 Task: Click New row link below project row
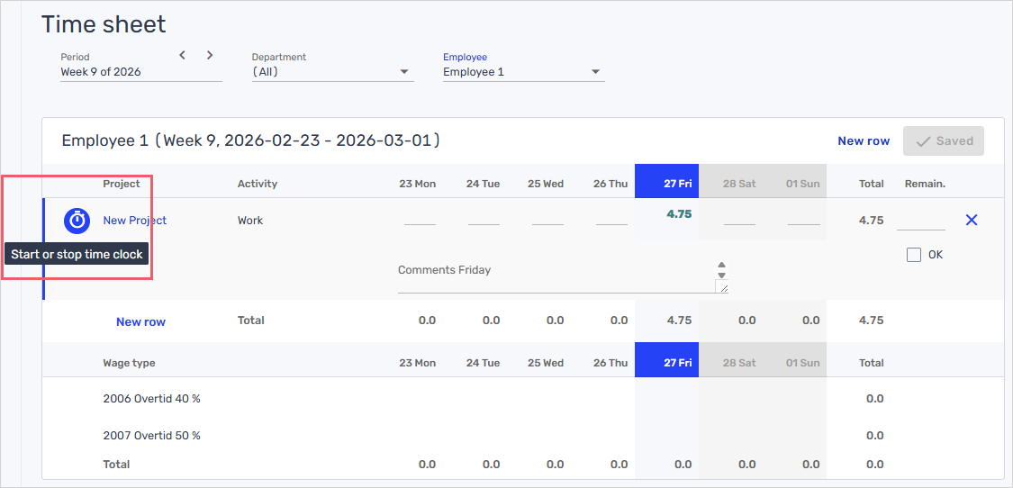140,321
